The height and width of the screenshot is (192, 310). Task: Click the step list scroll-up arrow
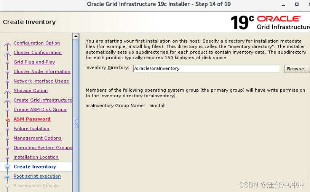pyautogui.click(x=76, y=36)
